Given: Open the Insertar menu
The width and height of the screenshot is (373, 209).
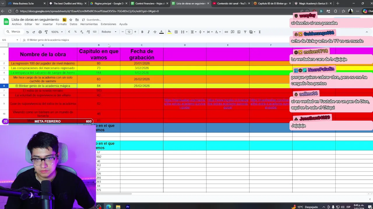Looking at the screenshot, I should (48, 24).
